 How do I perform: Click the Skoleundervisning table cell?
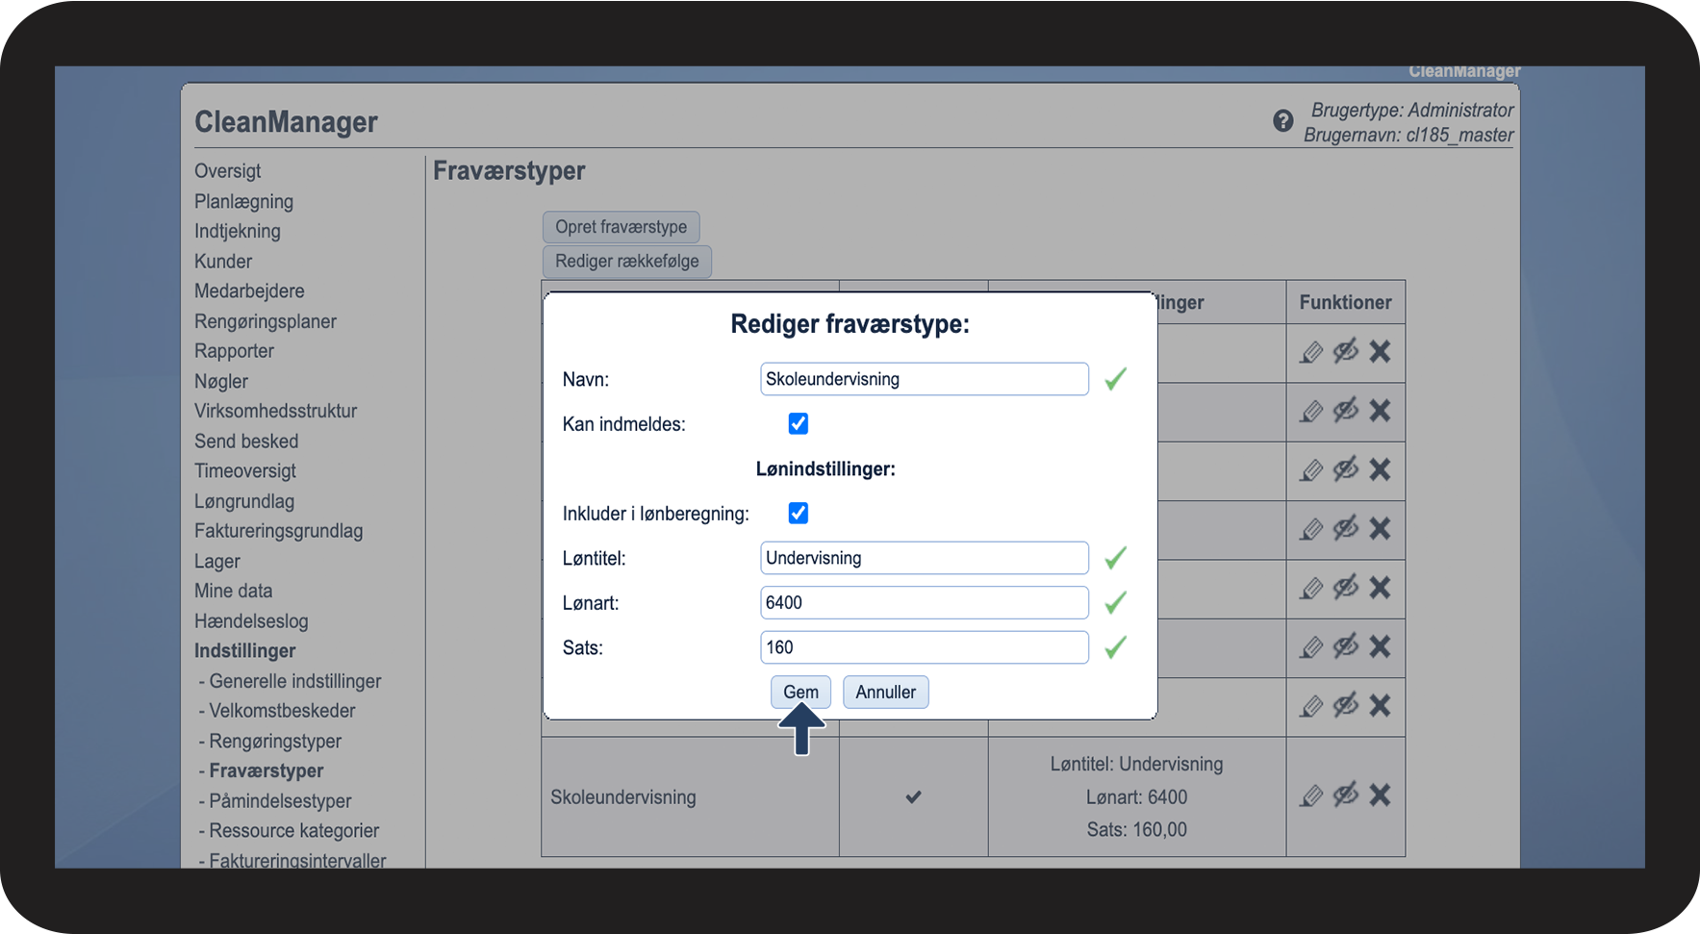[x=690, y=797]
